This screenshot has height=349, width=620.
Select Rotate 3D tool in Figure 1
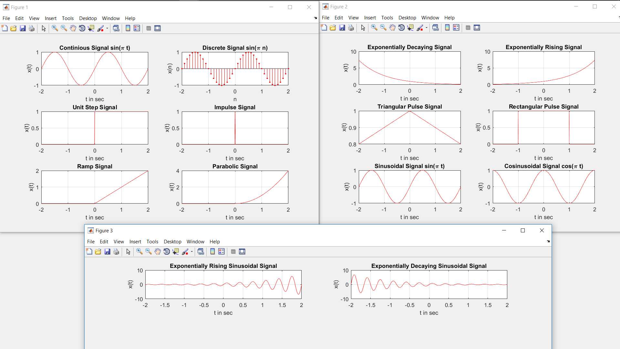click(x=82, y=28)
